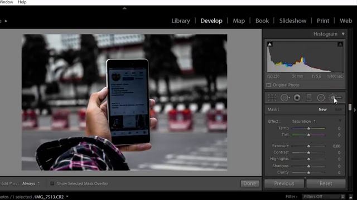Collapse the Histogram panel
The image size is (357, 200).
point(343,34)
